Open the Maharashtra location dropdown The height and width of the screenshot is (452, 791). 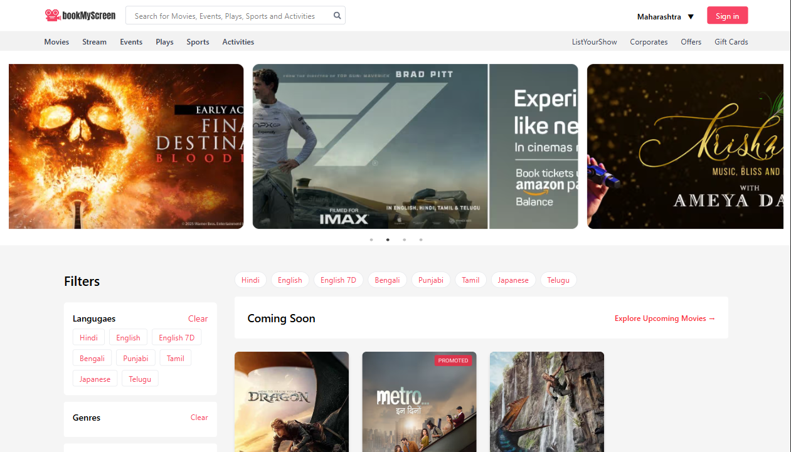click(666, 17)
